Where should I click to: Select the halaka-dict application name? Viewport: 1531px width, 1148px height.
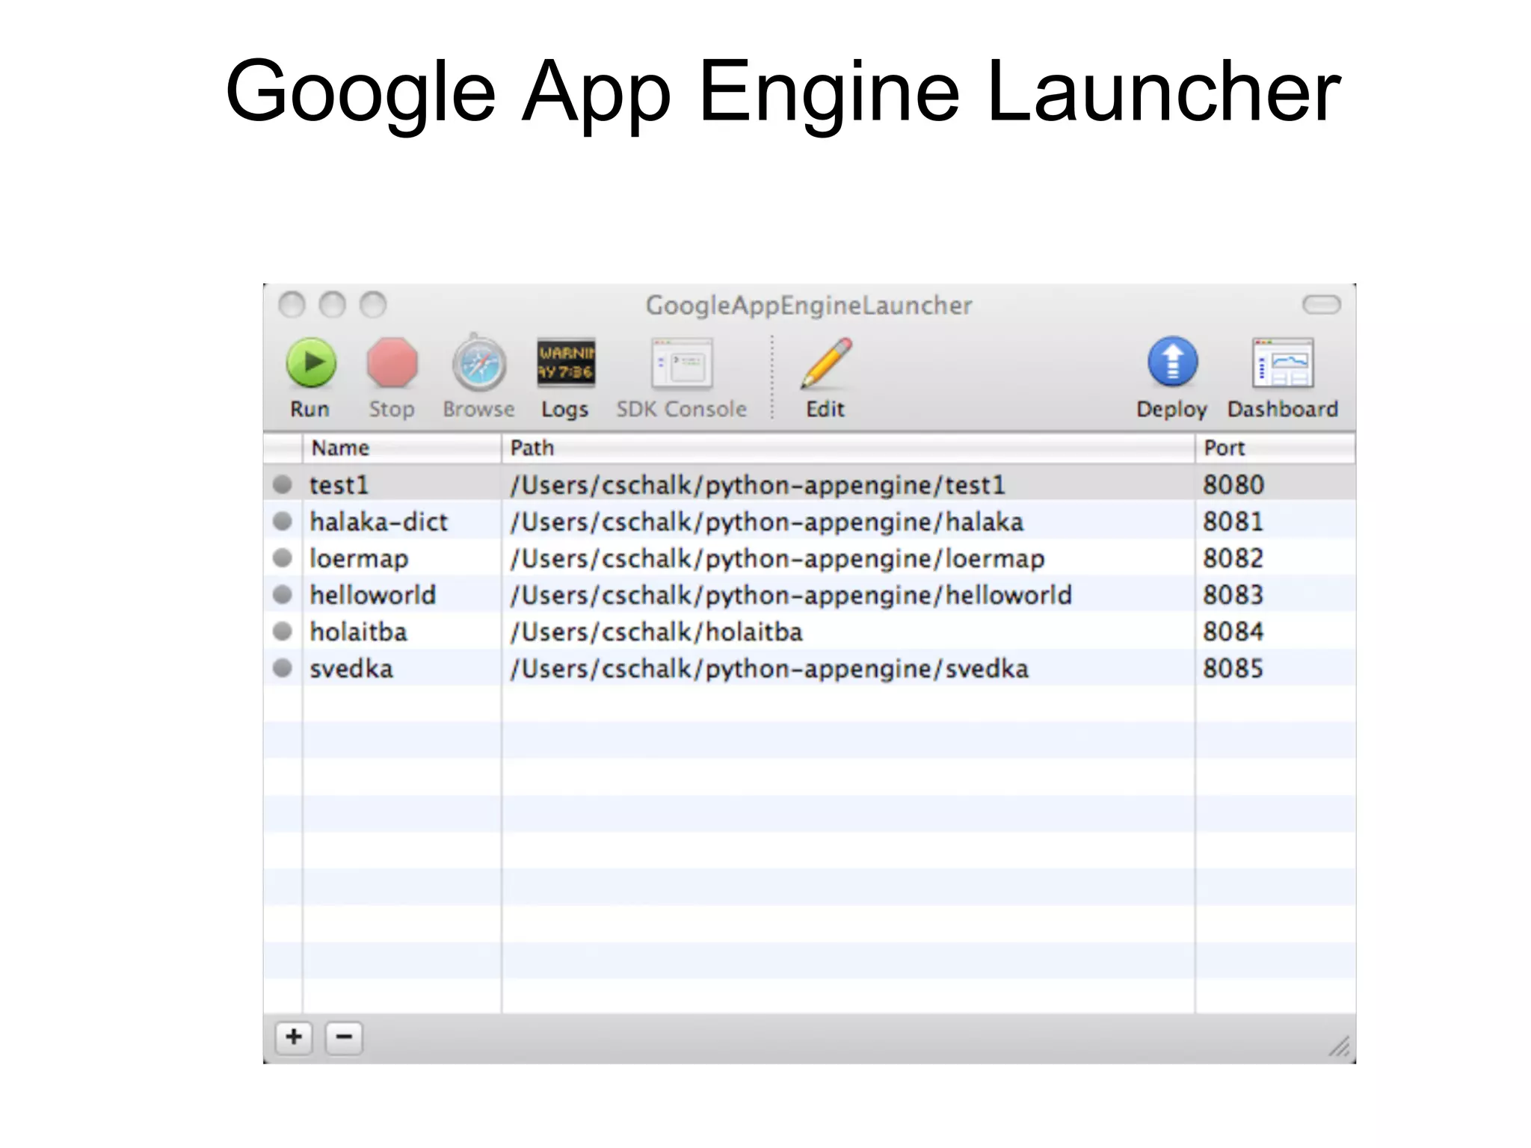[379, 522]
